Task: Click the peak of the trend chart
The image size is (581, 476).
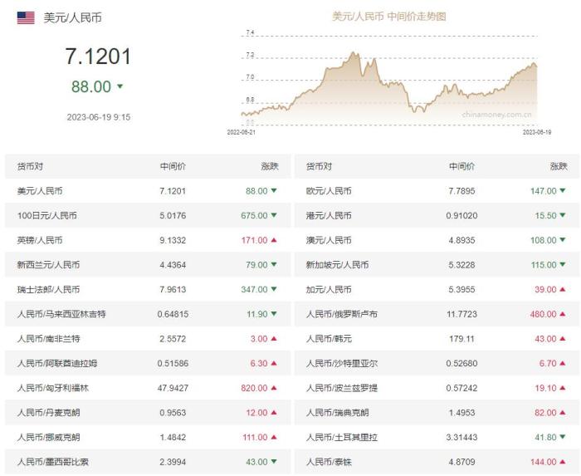Action: (x=353, y=53)
